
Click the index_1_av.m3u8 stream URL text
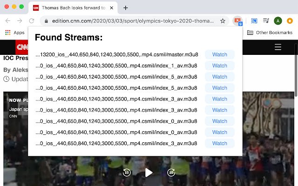click(116, 66)
